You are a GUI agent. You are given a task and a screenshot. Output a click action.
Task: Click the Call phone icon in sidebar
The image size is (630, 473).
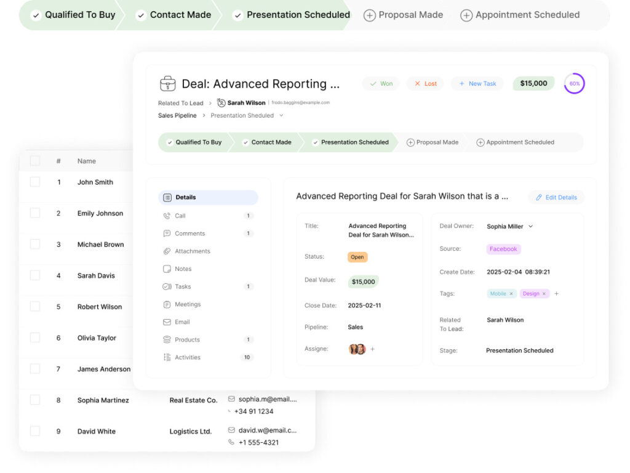[167, 216]
